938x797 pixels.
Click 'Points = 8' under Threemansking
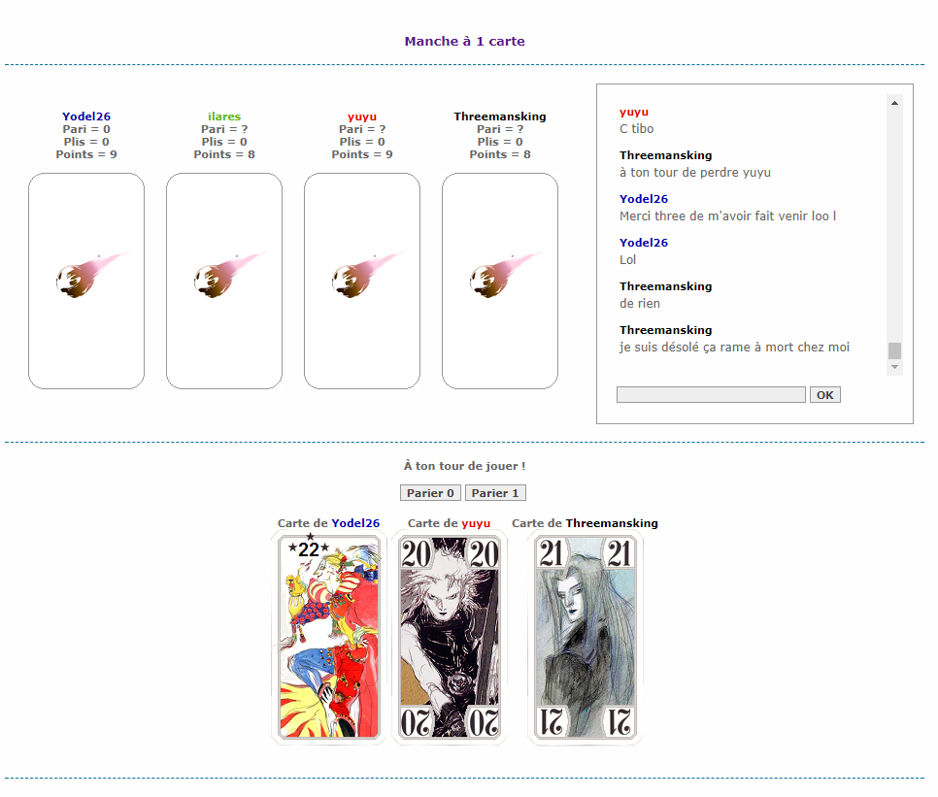(x=500, y=154)
